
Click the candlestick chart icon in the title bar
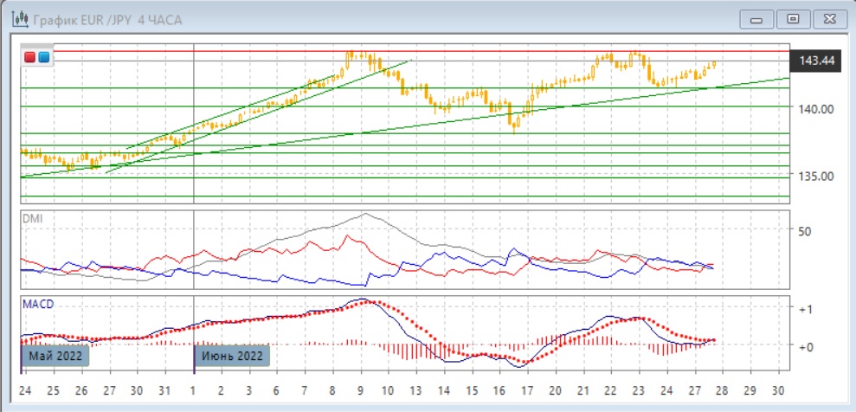tap(16, 18)
